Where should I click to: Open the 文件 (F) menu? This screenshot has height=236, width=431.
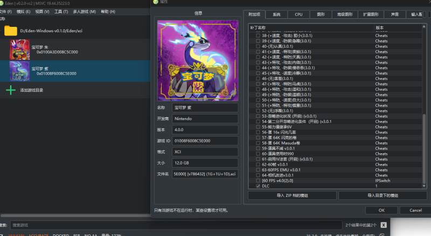point(5,11)
